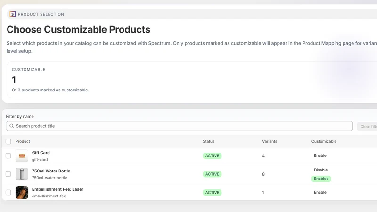Image resolution: width=377 pixels, height=212 pixels.
Task: Click the Product column header
Action: click(x=23, y=141)
